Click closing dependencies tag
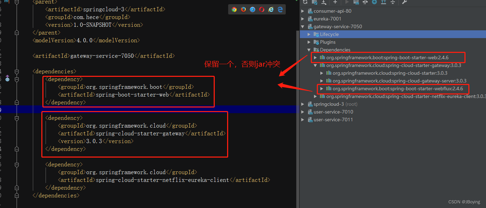Image resolution: width=486 pixels, height=208 pixels. click(x=56, y=195)
